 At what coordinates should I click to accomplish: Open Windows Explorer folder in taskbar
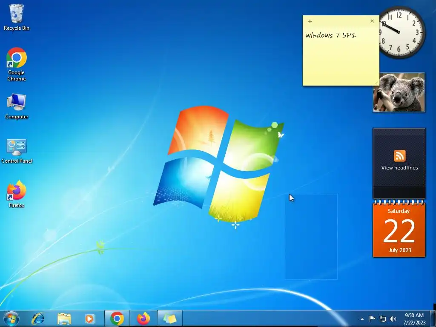click(x=64, y=318)
